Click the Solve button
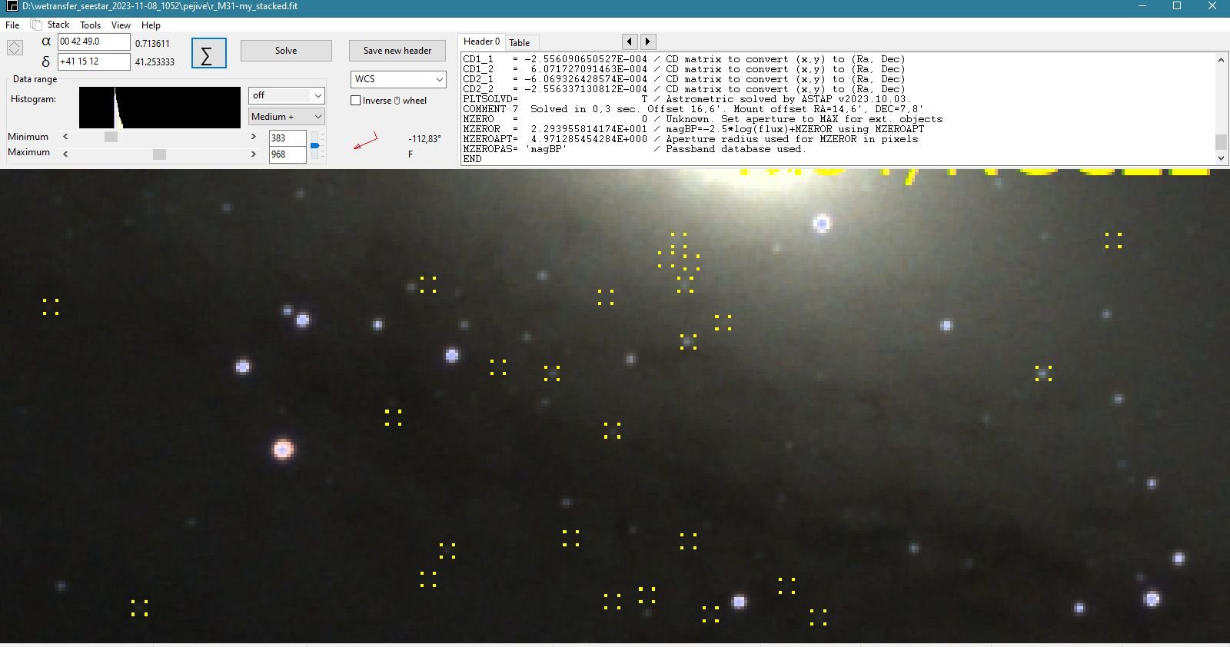This screenshot has width=1230, height=647. coord(286,51)
